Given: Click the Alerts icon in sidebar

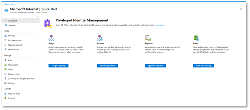Looking at the screenshot, I should coord(5,69).
